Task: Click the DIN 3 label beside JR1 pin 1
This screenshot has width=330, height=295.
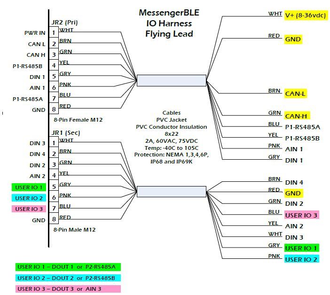Action: [x=37, y=143]
